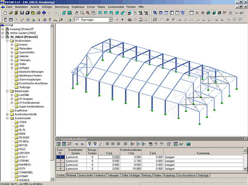This screenshot has height=186, width=248.
Task: Click delete row icon with red X
Action: [x=132, y=144]
